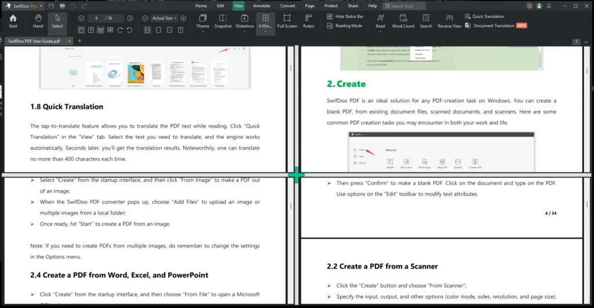
Task: Go to the next page arrow
Action: point(130,18)
